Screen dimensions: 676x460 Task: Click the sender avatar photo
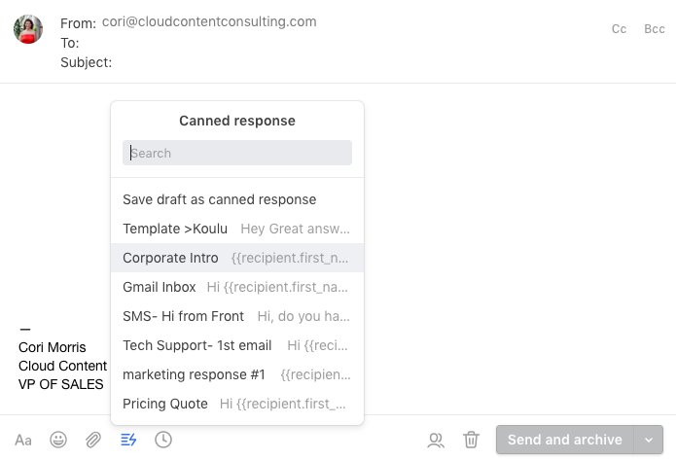pos(28,29)
